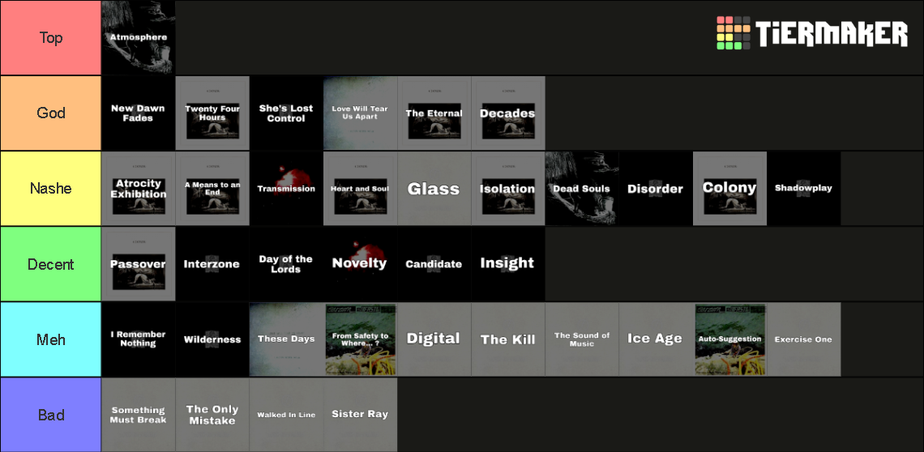Select the Passover tile
The height and width of the screenshot is (452, 924).
coord(139,264)
